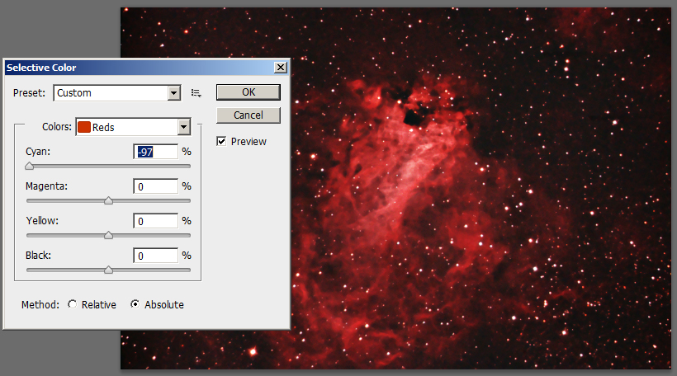
Task: Click the red swatch next to Reds
Action: tap(84, 127)
